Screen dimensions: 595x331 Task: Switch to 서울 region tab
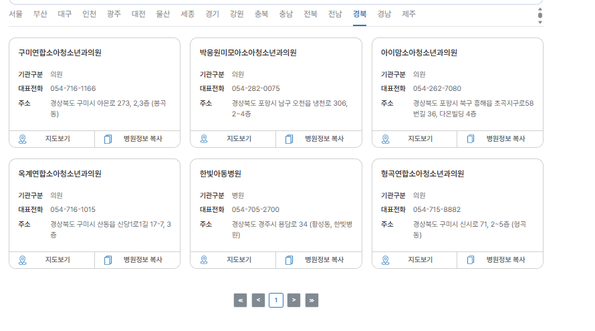(15, 14)
